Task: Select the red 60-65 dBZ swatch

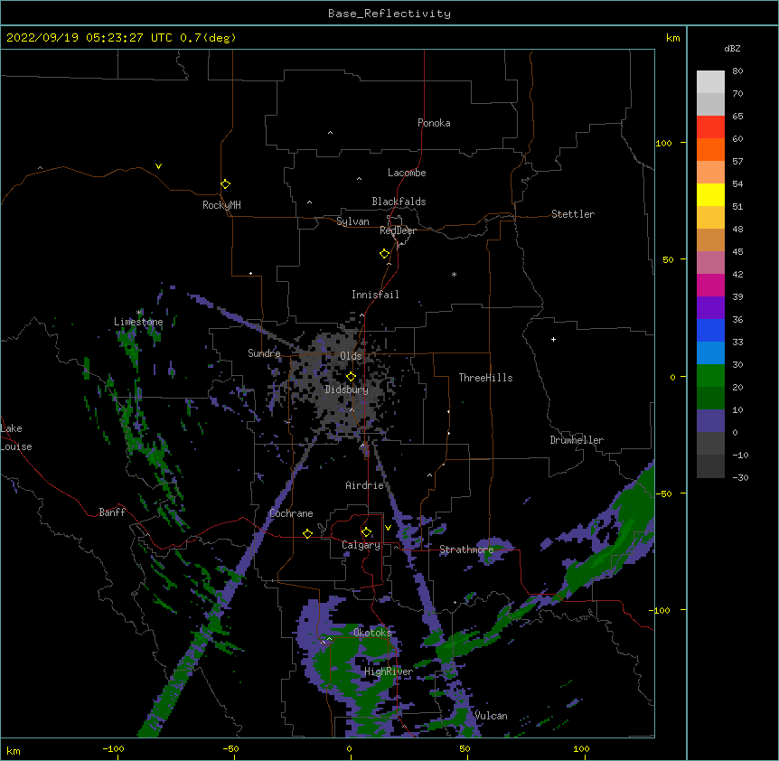Action: [x=710, y=127]
